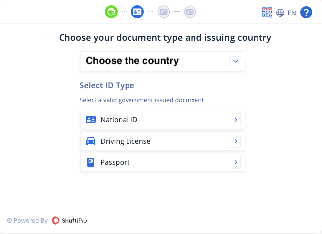
Task: Click the Shufti Pro logo link
Action: [x=69, y=221]
